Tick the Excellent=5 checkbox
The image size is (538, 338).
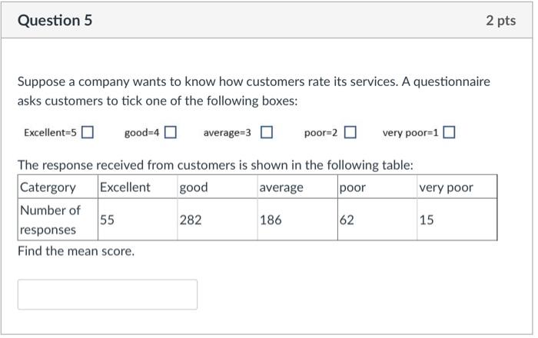point(88,133)
